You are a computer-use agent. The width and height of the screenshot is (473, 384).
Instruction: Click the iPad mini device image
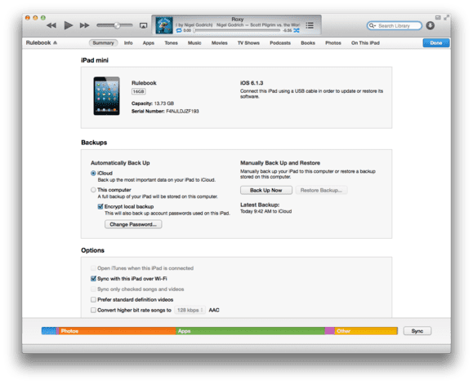point(106,96)
